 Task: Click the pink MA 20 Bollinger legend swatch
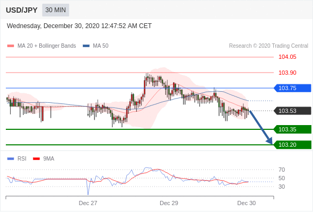[x=11, y=46]
